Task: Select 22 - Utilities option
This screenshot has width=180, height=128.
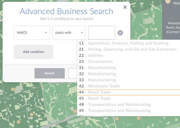Action: pos(91,55)
